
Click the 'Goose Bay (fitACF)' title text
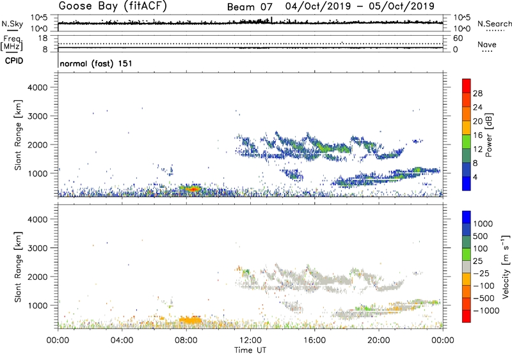click(x=113, y=6)
